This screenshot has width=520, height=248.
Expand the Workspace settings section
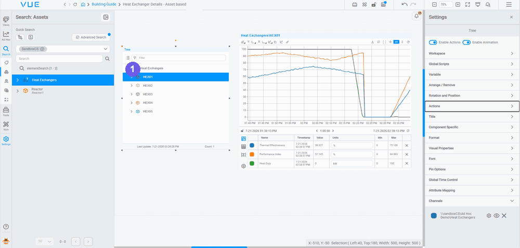472,53
